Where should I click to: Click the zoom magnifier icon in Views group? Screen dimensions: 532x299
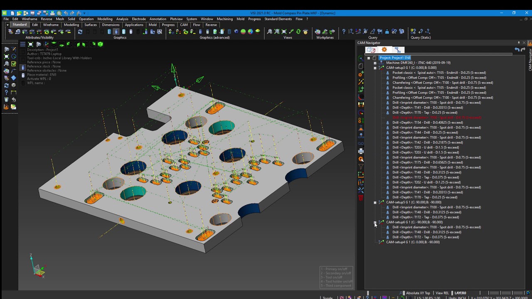(269, 32)
